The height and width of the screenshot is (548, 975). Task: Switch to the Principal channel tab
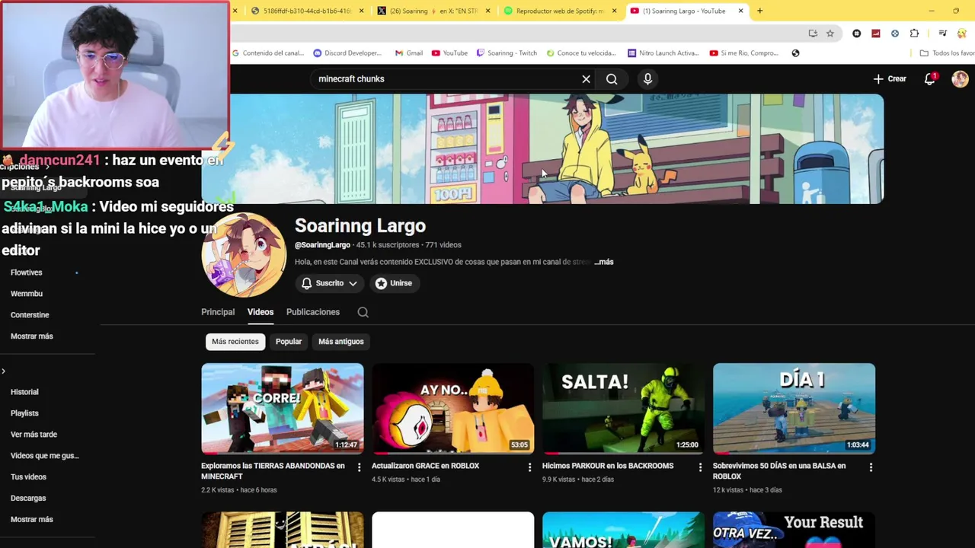218,312
